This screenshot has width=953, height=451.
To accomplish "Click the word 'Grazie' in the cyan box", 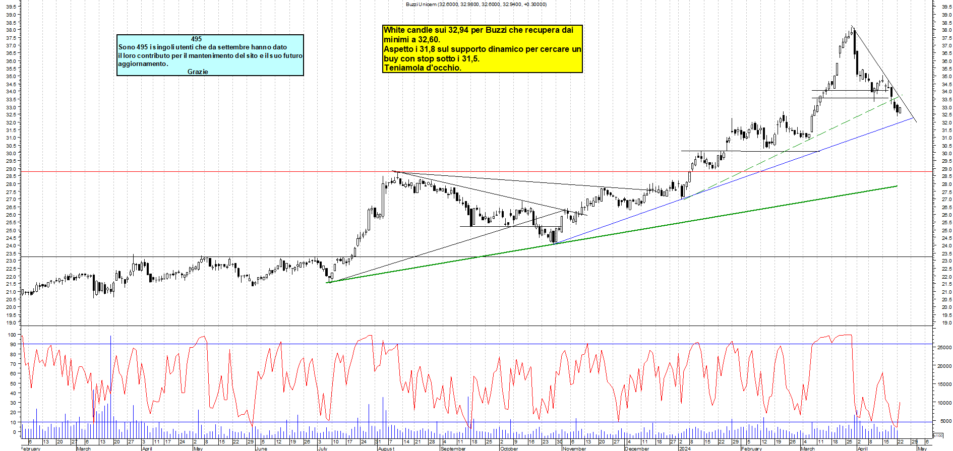I will [x=198, y=72].
